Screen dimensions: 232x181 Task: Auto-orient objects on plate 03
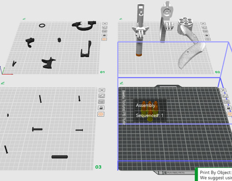102,96
